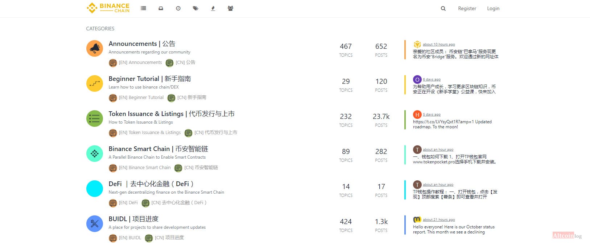Click the 23.7k posts count
The height and width of the screenshot is (245, 590).
(381, 116)
